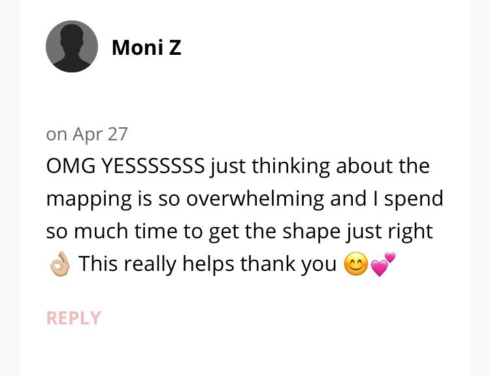The height and width of the screenshot is (376, 490).
Task: Click the commenter name Moni Z
Action: click(146, 48)
